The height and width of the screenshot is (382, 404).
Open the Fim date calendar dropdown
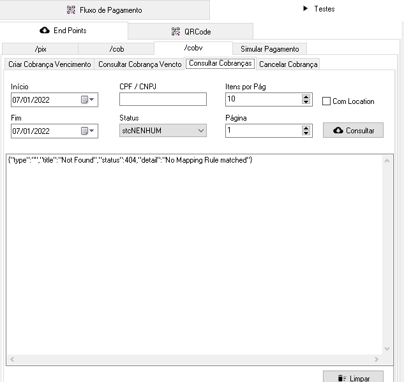click(x=87, y=131)
